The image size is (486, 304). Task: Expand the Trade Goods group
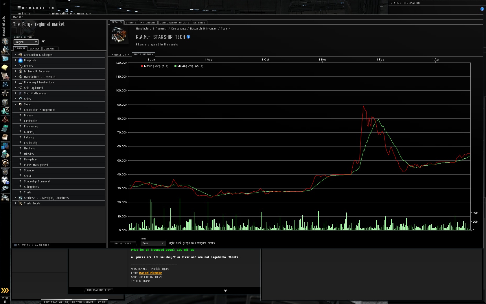tap(16, 203)
